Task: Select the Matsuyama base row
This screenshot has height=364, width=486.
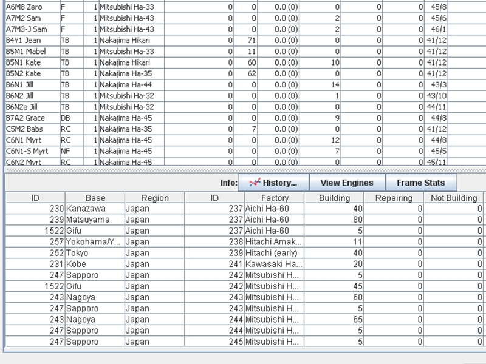Action: [245, 220]
